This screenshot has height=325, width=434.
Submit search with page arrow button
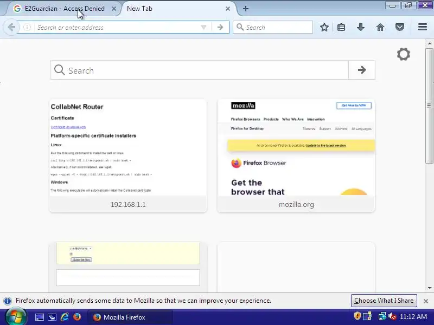(362, 70)
